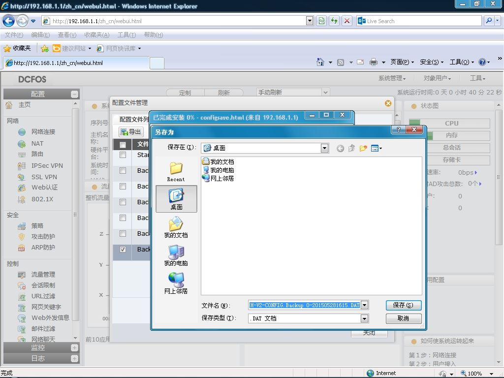Screen dimensions: 504x378
Task: Collapse the 配置 sidebar section
Action: coord(74,94)
